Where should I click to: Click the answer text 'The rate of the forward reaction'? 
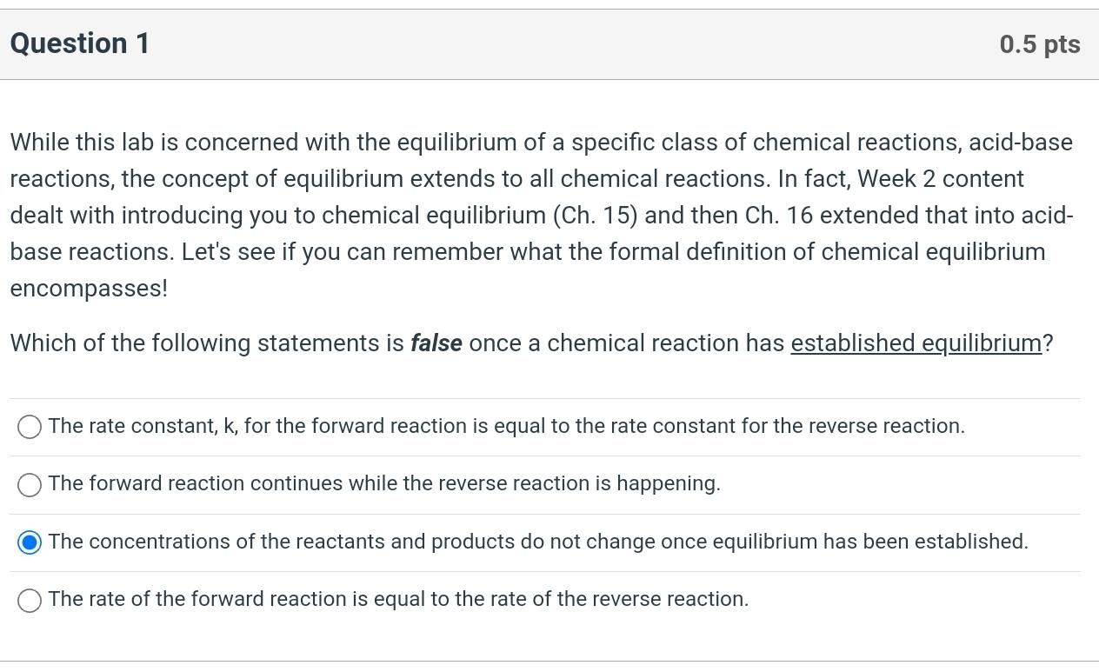398,599
